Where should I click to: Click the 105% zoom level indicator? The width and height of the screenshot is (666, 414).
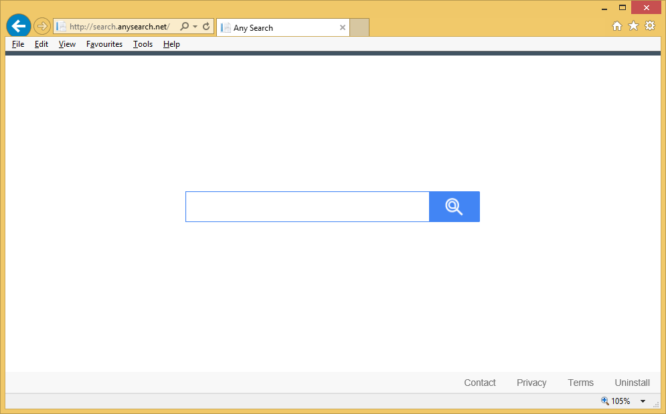coord(616,401)
